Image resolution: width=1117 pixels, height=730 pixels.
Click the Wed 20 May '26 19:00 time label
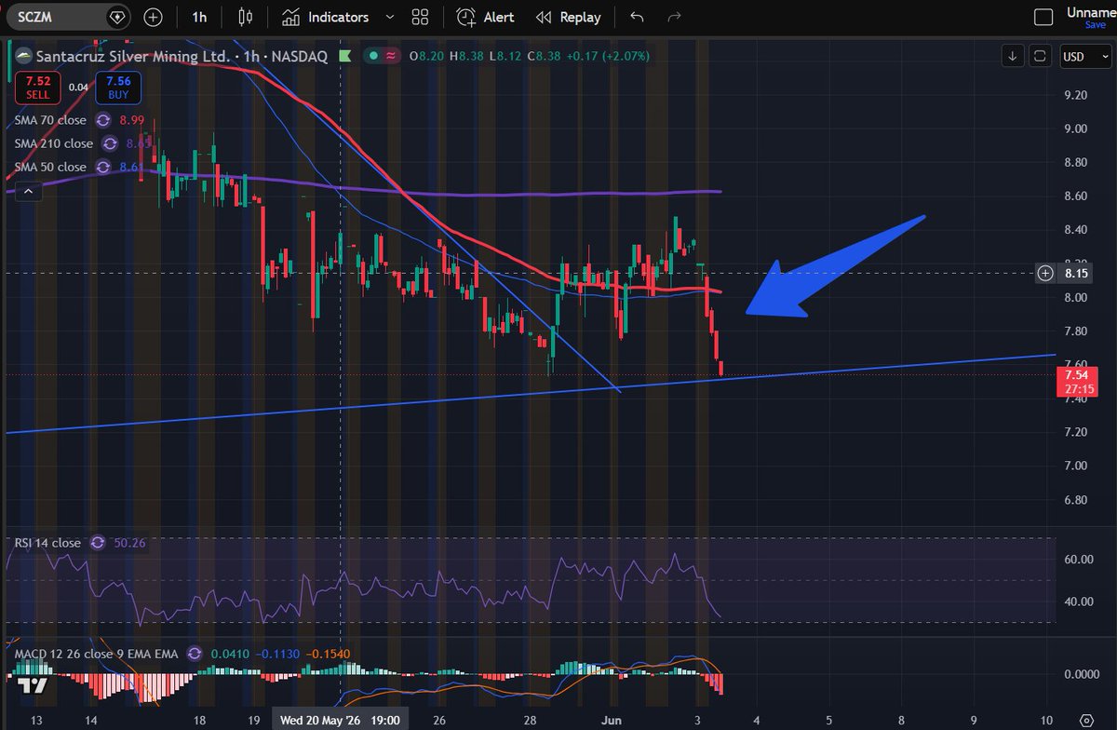click(339, 720)
